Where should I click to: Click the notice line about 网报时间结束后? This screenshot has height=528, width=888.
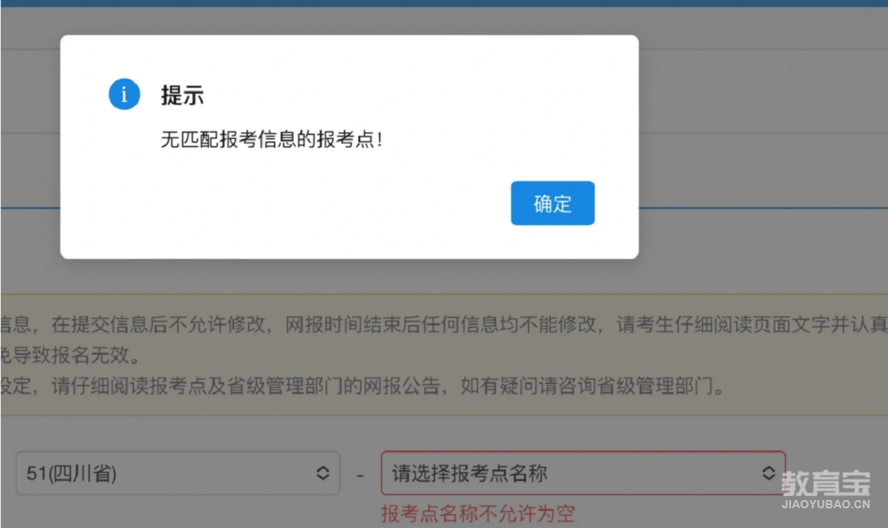click(x=444, y=325)
